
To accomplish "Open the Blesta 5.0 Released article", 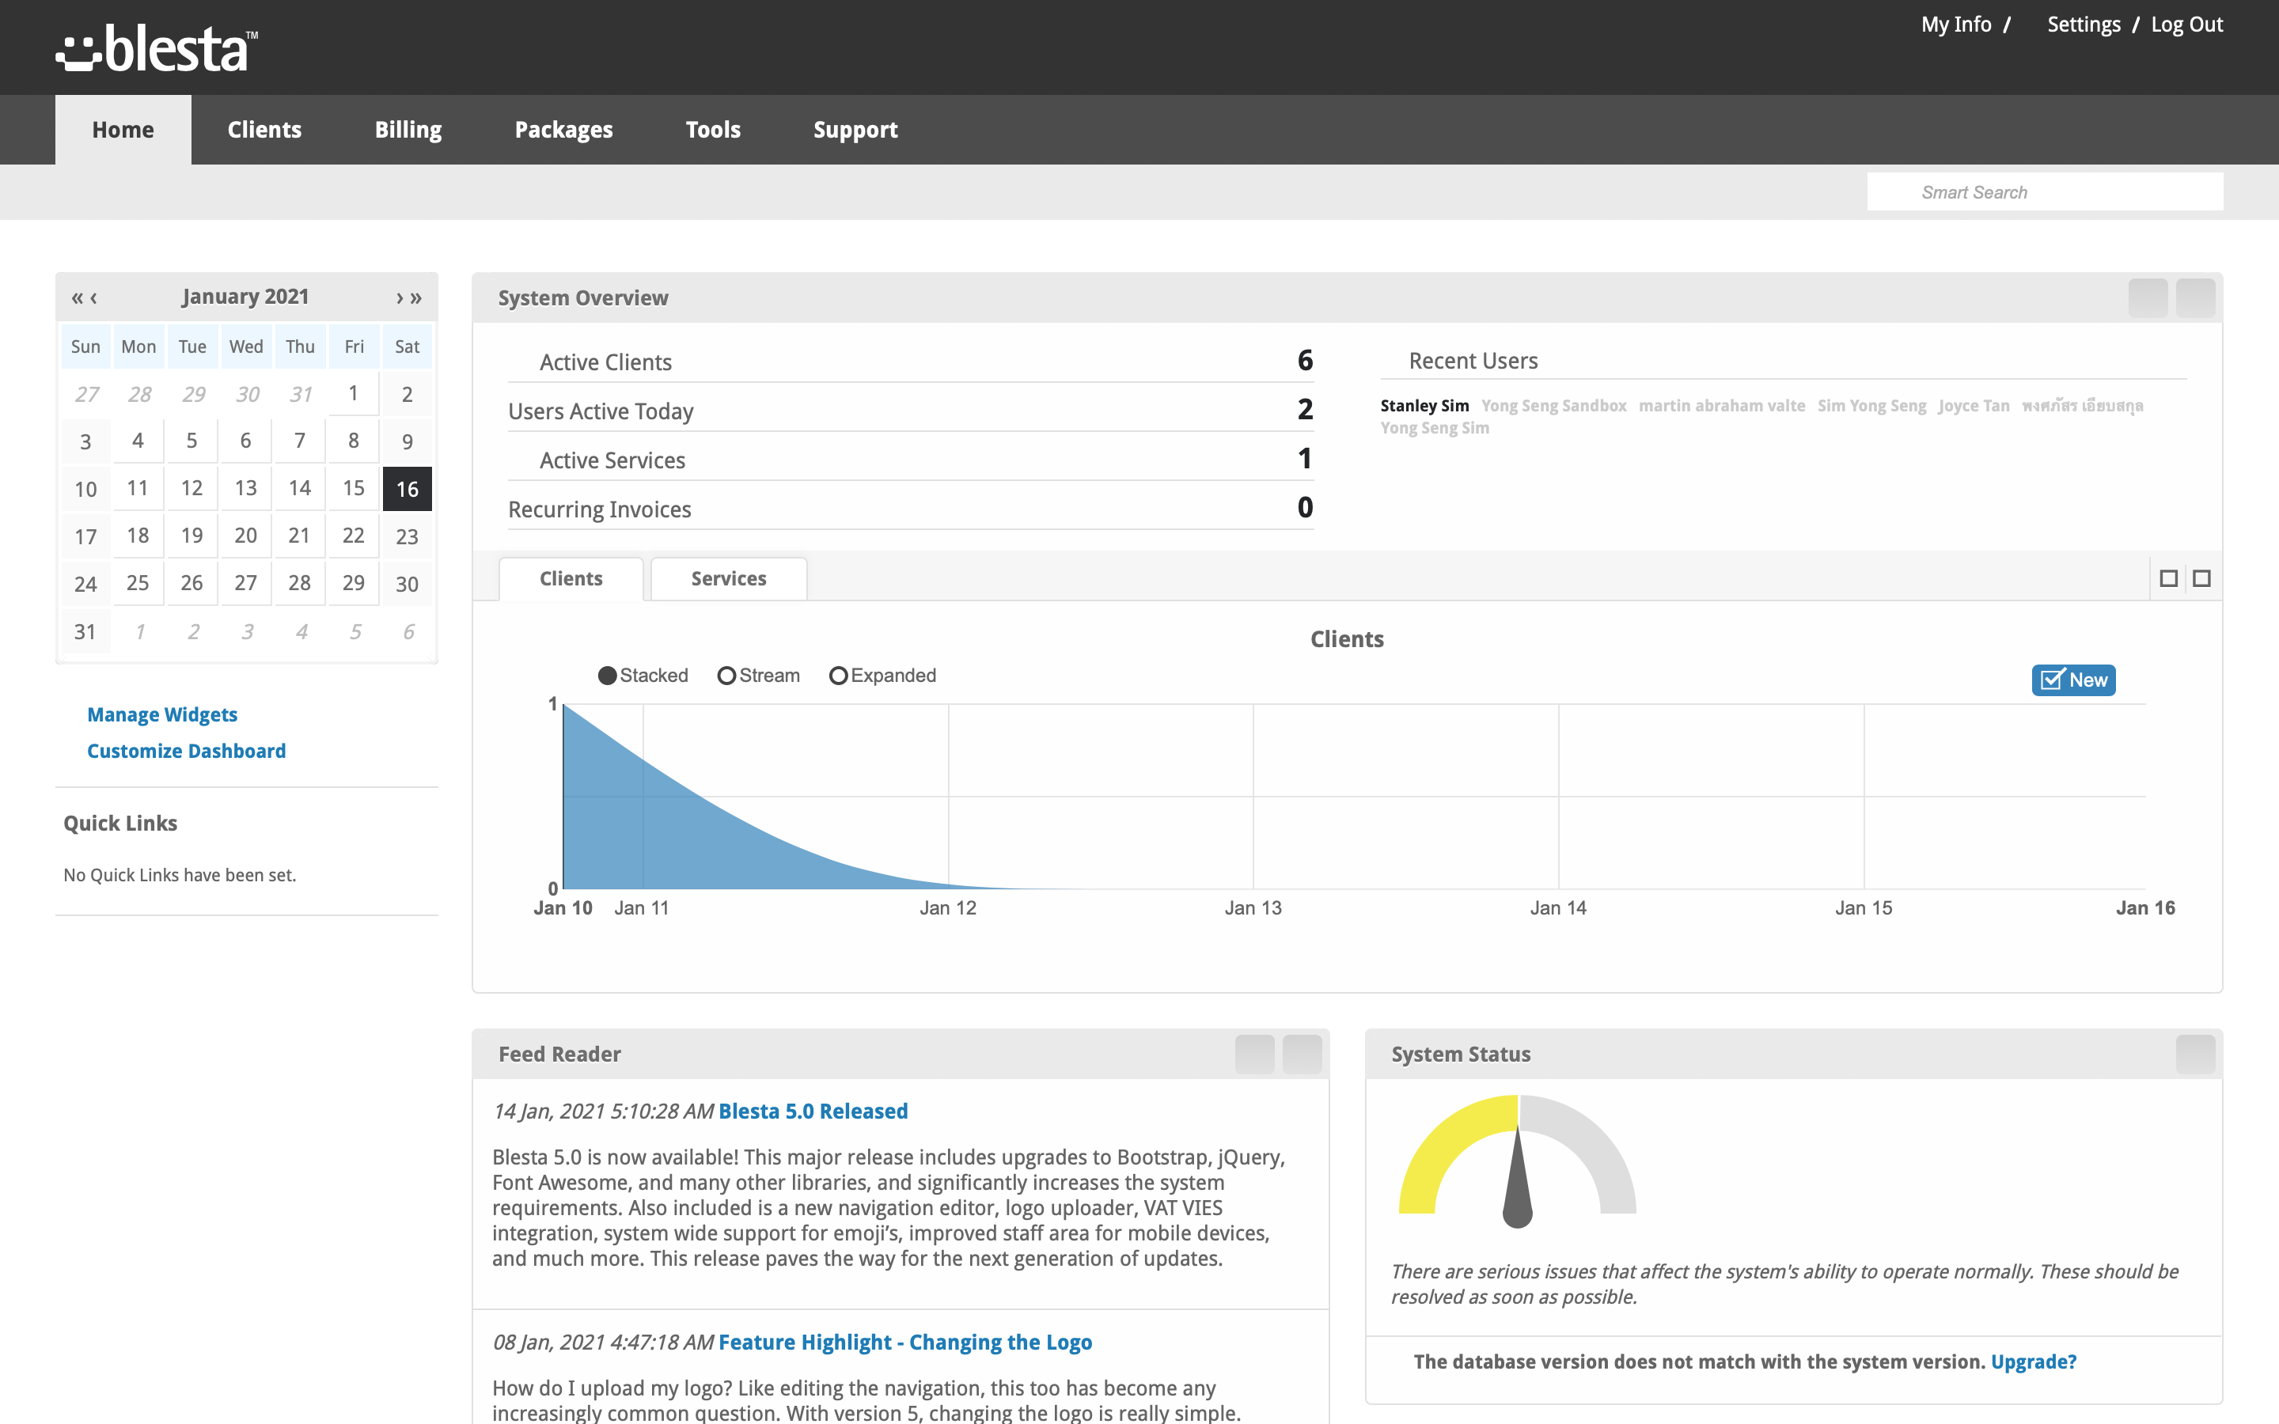I will 813,1112.
